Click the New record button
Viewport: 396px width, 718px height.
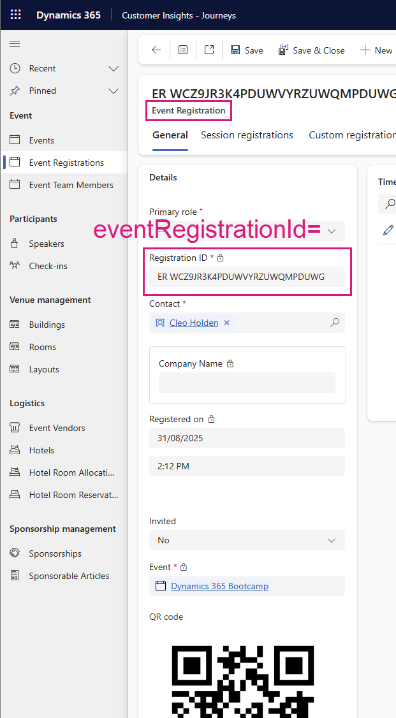376,50
